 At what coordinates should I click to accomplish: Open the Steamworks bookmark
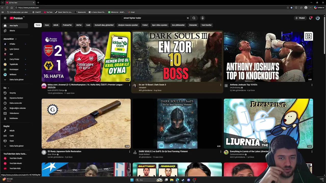(80, 12)
